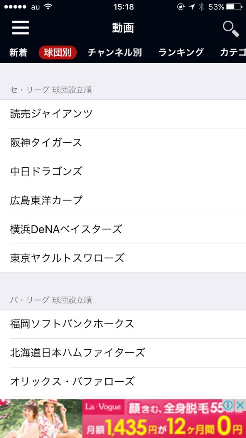Viewport: 246px width, 438px height.
Task: Switch to the 新着 tab
Action: coord(18,53)
